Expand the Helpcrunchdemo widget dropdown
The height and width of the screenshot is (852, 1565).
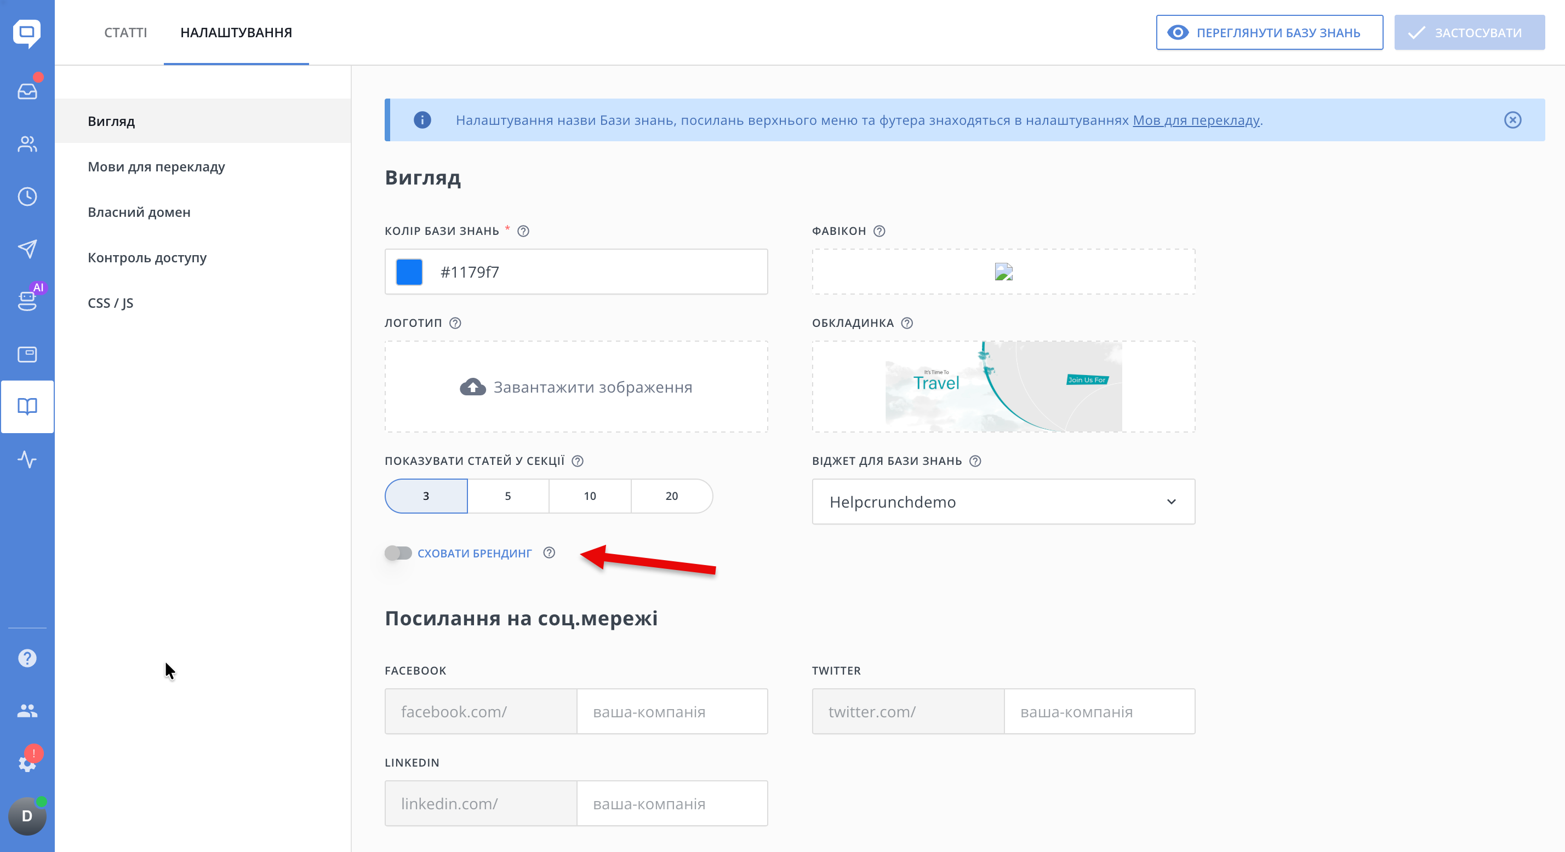click(x=1003, y=502)
